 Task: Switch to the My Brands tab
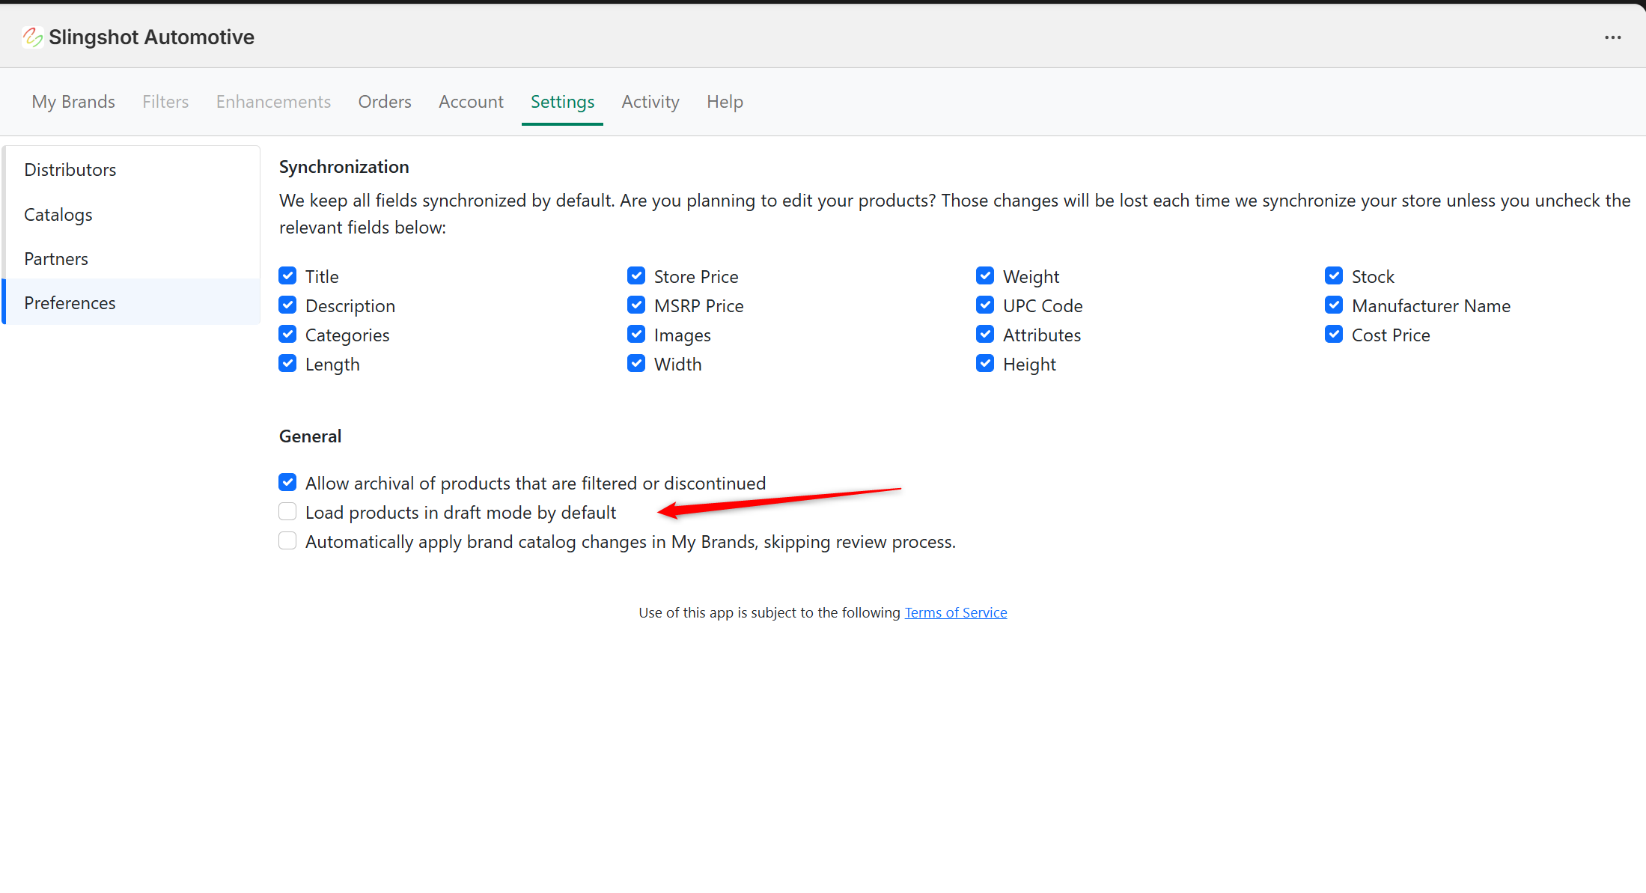[x=73, y=102]
